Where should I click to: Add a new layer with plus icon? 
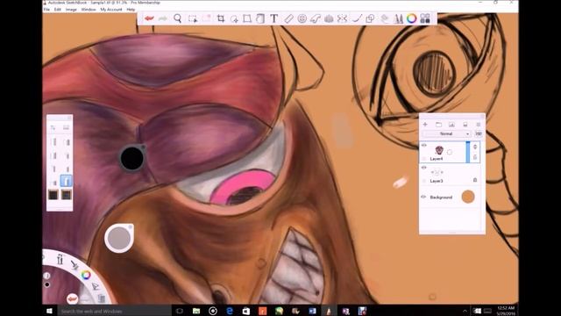pyautogui.click(x=425, y=125)
